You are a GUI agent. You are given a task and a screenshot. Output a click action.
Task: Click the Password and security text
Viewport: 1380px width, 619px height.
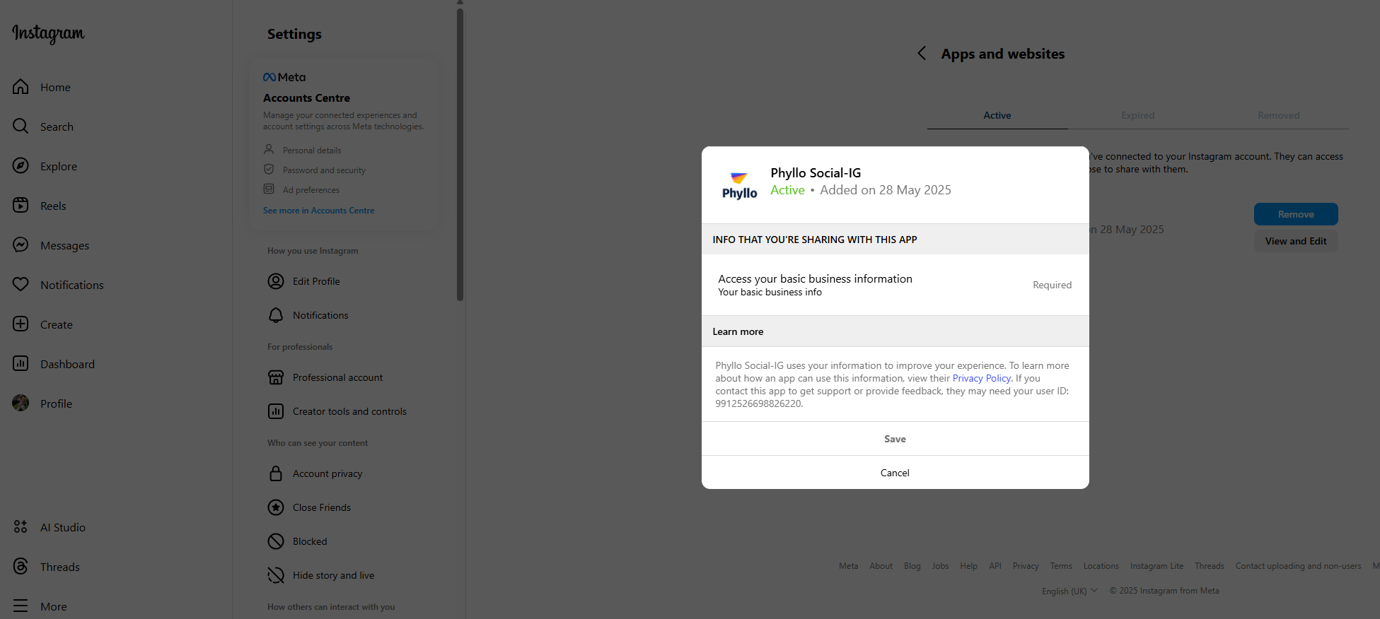point(324,170)
